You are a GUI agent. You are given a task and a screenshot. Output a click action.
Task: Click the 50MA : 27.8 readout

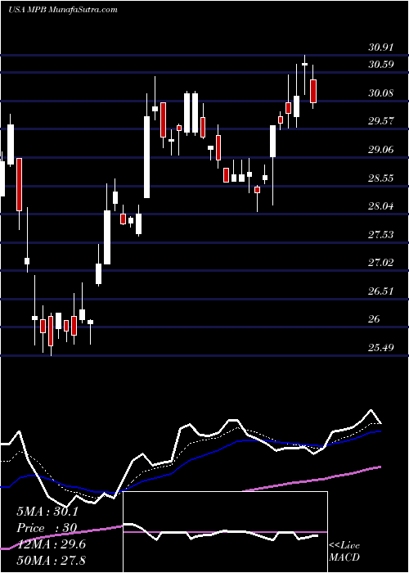pyautogui.click(x=51, y=561)
